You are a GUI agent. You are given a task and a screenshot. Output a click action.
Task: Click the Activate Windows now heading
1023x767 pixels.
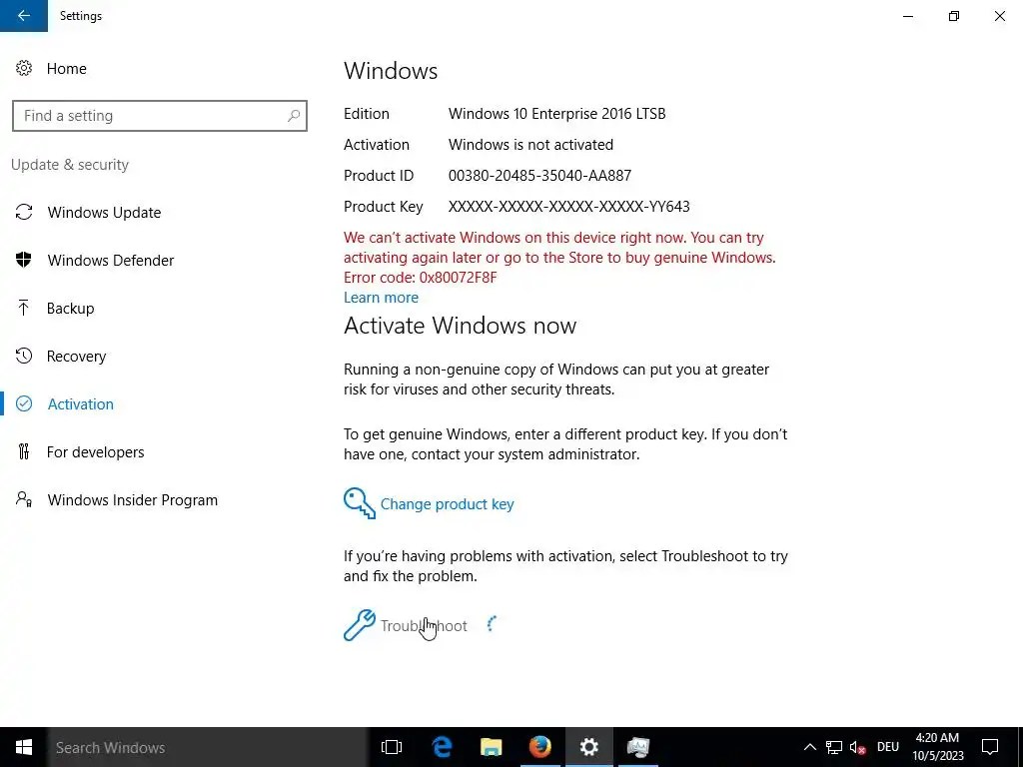[x=460, y=326]
